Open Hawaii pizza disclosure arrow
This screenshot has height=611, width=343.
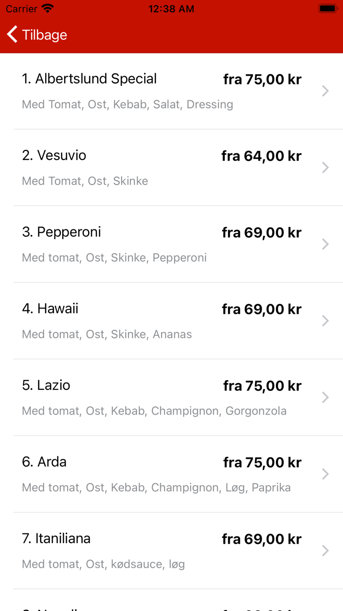coord(325,321)
